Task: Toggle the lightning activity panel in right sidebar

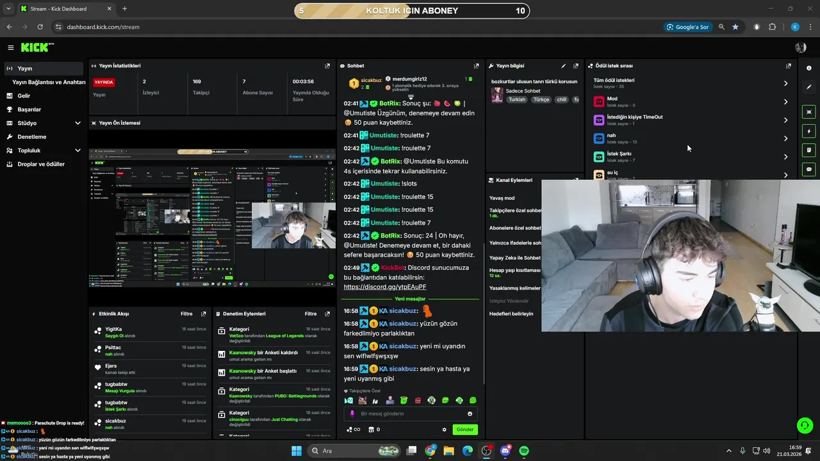Action: 809,131
